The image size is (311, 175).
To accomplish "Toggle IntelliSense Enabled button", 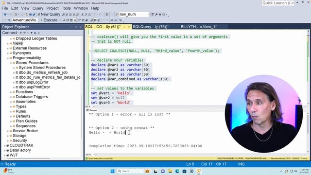I will click(75, 20).
